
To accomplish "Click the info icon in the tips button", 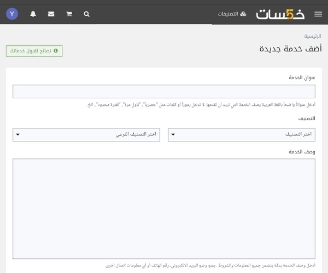I will click(x=56, y=51).
